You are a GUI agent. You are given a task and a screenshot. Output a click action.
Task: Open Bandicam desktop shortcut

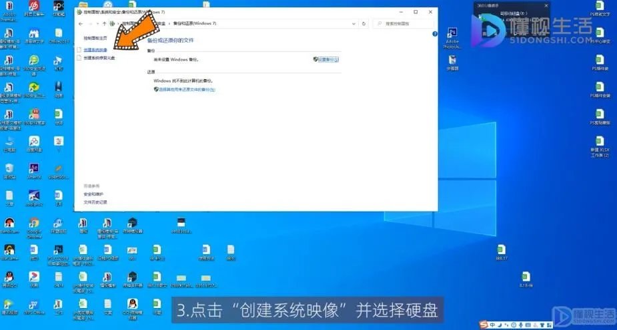click(9, 226)
